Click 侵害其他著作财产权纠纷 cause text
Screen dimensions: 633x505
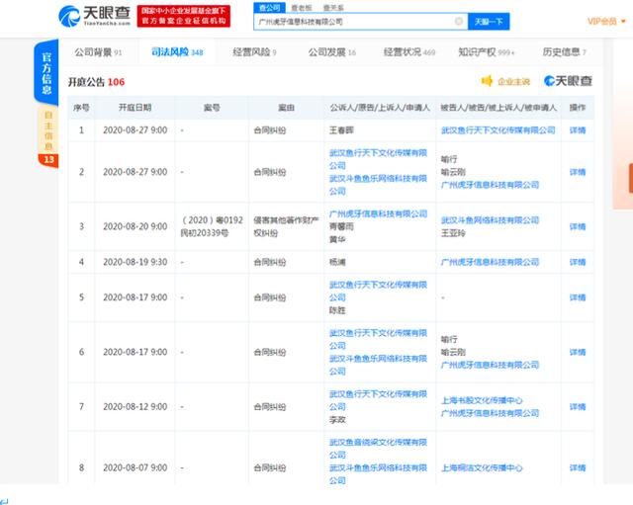pyautogui.click(x=286, y=226)
